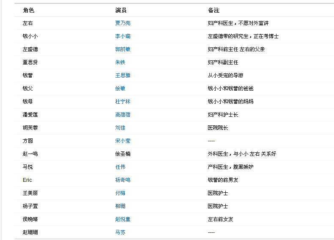This screenshot has width=334, height=240.
Task: Select the note 左右前女友
Action: [x=220, y=219]
